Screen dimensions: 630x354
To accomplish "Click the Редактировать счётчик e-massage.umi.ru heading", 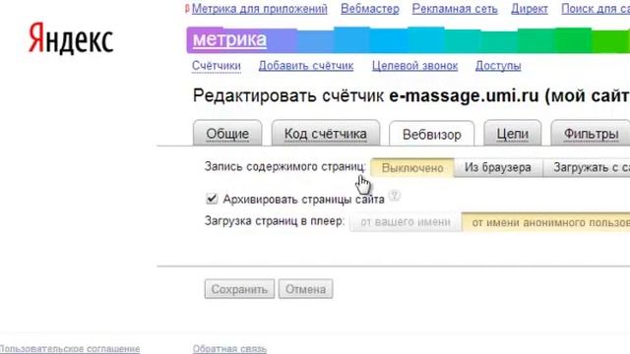I will click(x=410, y=96).
